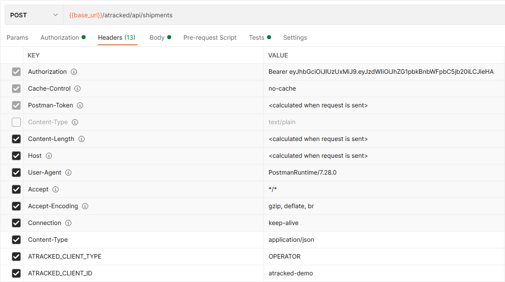Click info icon beside Accept header
Image resolution: width=505 pixels, height=282 pixels.
(x=56, y=189)
